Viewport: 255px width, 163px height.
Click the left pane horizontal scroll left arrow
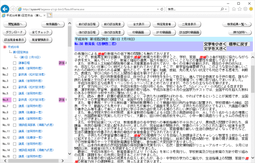click(5, 161)
